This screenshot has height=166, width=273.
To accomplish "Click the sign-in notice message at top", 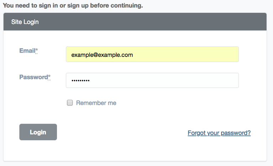I will pos(73,5).
